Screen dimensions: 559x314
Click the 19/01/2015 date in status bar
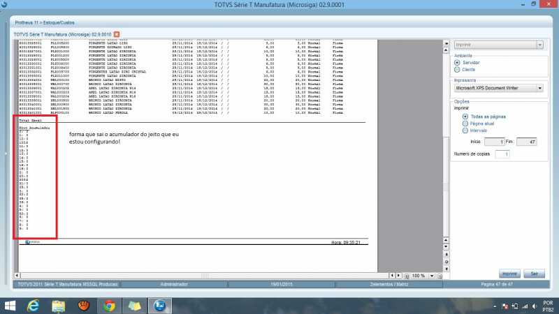(282, 285)
